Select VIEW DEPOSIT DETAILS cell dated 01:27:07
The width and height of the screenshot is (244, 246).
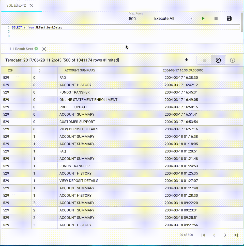point(110,181)
